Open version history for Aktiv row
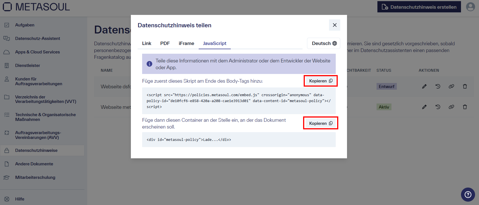Viewport: 479px width, 205px height. point(438,107)
